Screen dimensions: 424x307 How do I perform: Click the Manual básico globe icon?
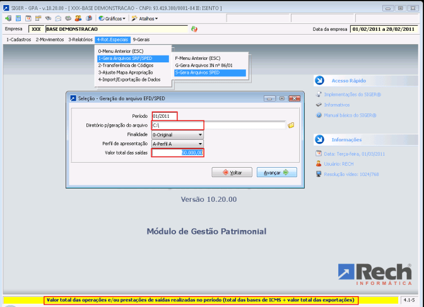coord(319,115)
